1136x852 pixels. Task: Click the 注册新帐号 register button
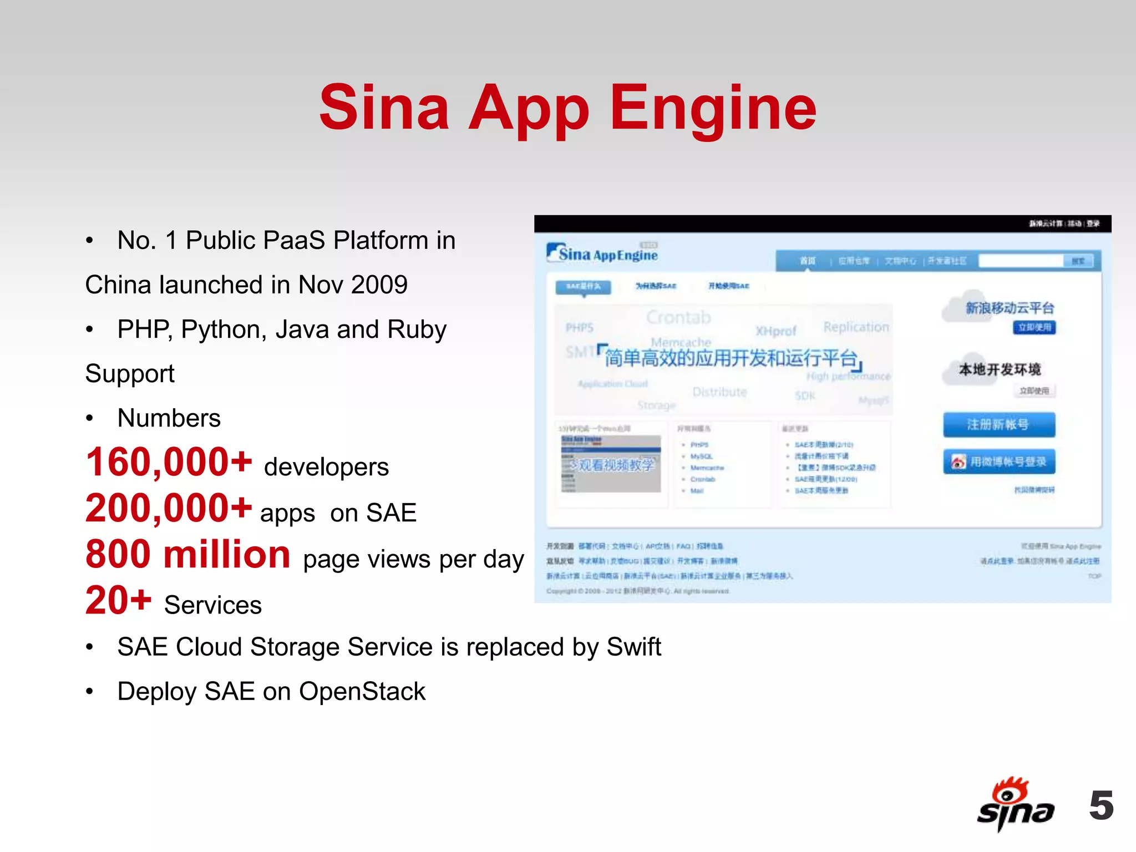point(999,425)
